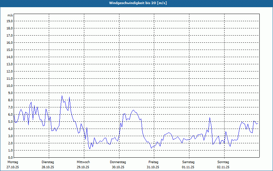Select the Mittwoch day label
Viewport: 273px width, 171px height.
[83, 162]
